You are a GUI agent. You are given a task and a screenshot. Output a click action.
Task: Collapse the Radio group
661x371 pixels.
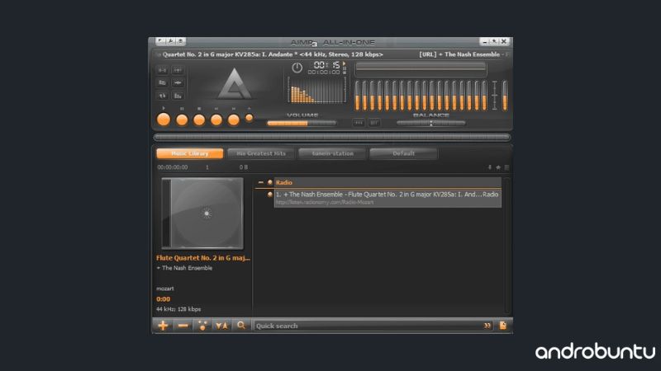tap(260, 182)
